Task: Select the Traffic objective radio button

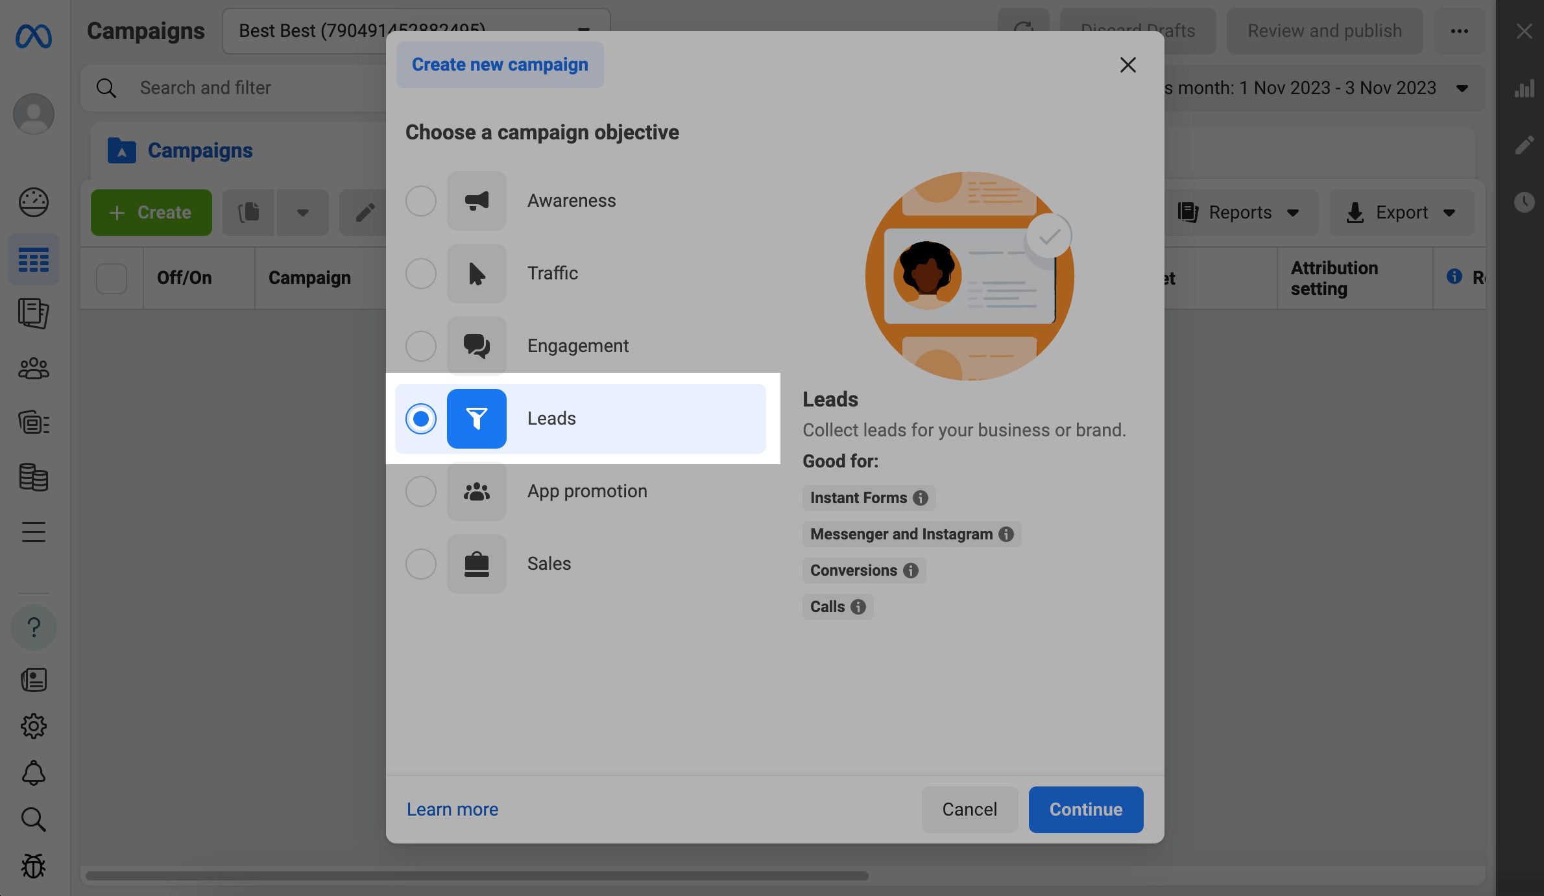Action: (421, 274)
